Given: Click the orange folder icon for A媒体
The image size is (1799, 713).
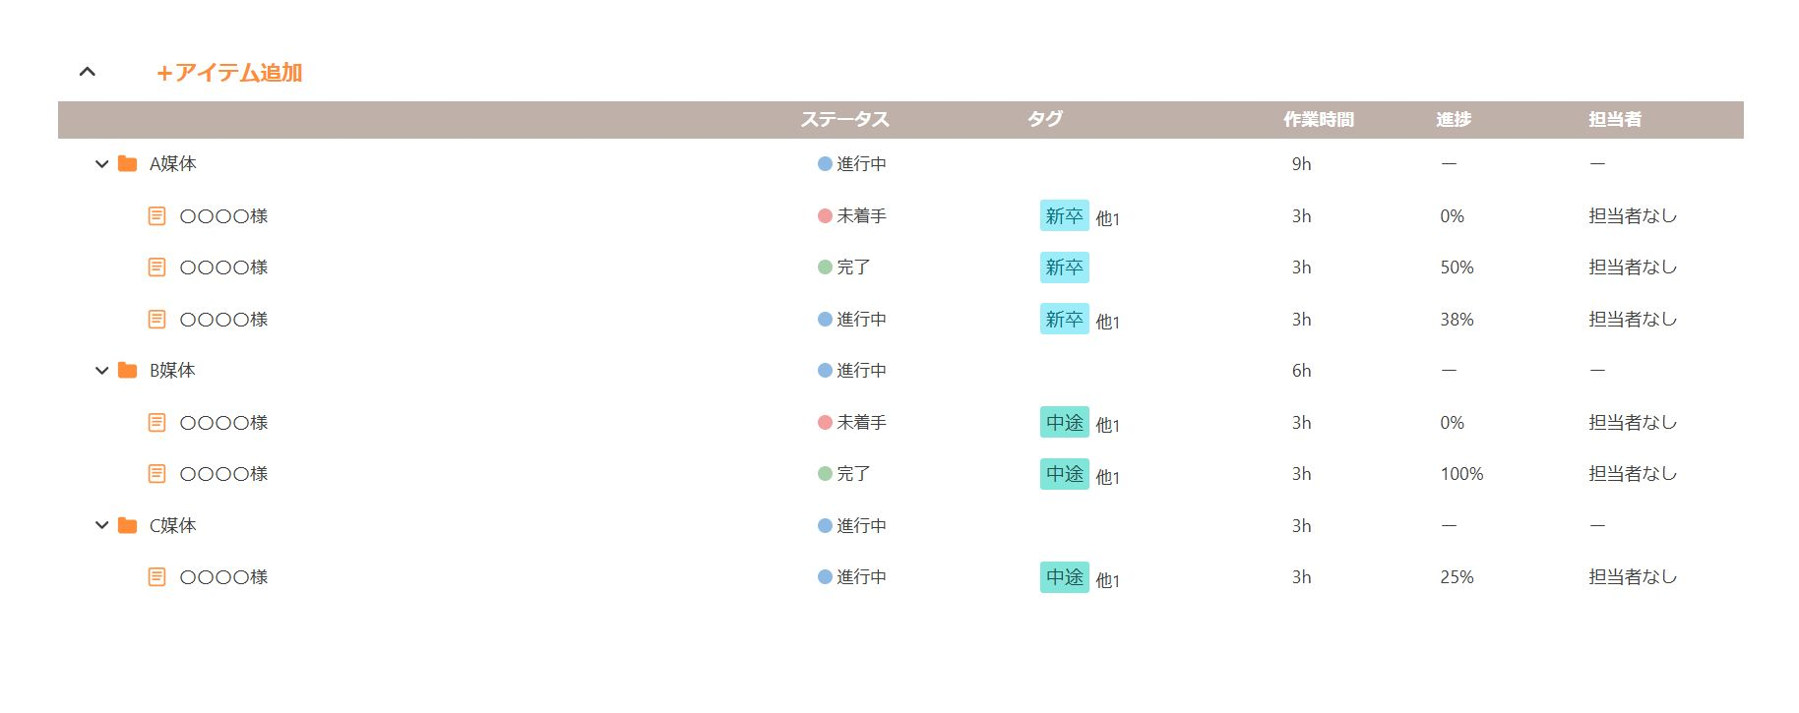Looking at the screenshot, I should [127, 164].
